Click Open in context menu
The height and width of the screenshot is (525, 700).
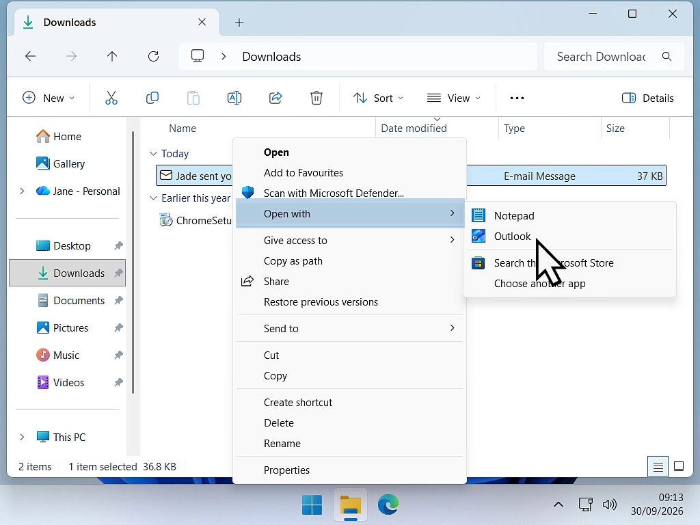(x=349, y=152)
